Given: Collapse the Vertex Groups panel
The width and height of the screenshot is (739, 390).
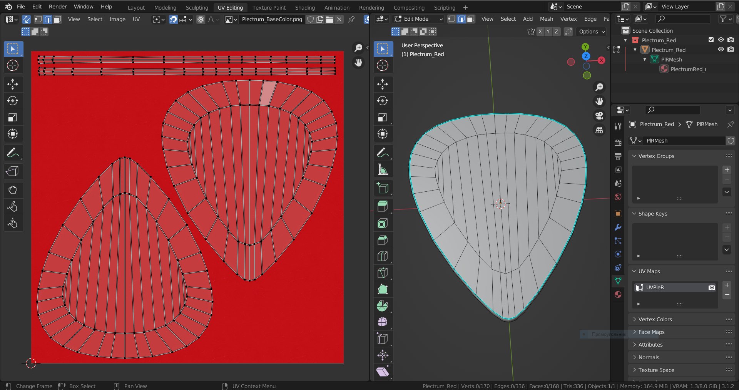Looking at the screenshot, I should tap(634, 156).
